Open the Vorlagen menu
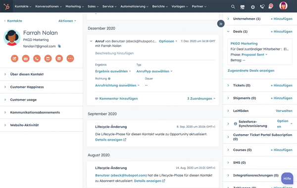 [x=180, y=6]
